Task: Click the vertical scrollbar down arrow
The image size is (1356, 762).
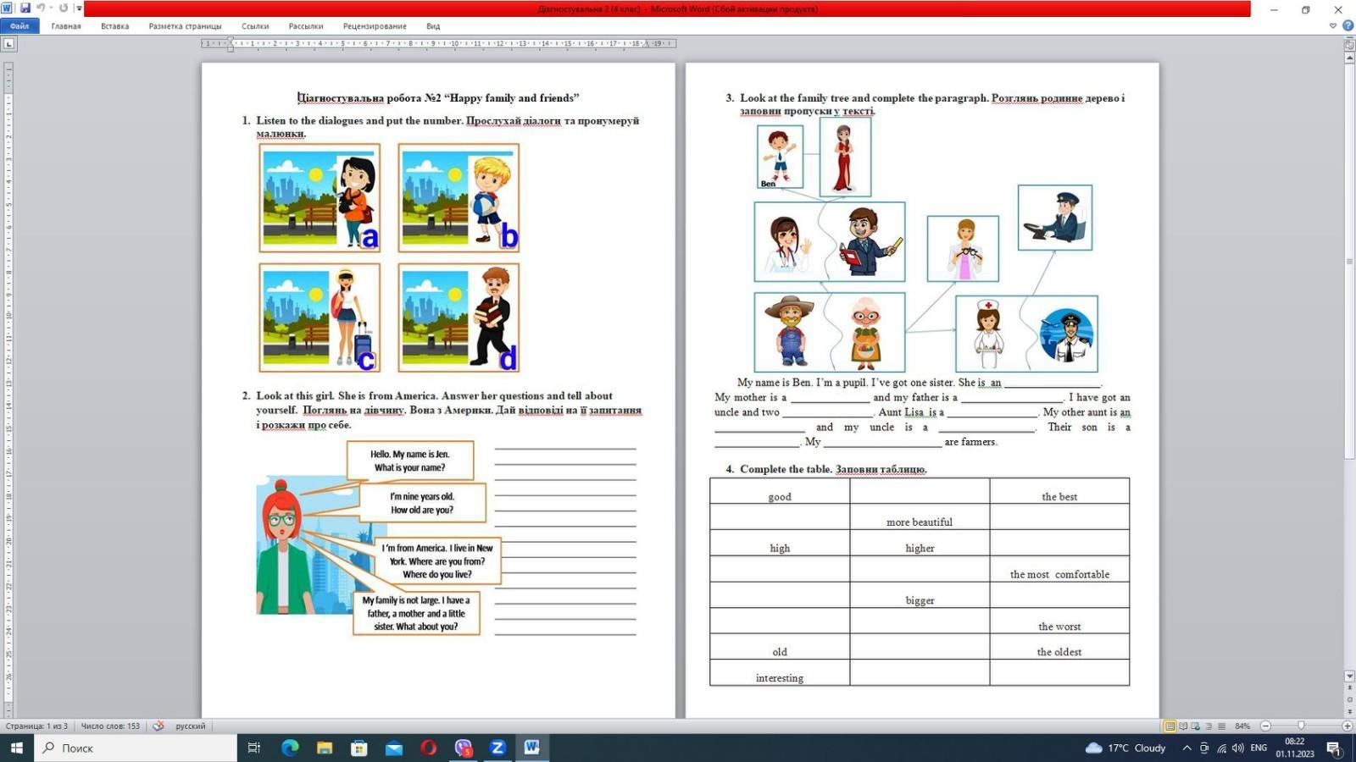Action: click(1349, 676)
